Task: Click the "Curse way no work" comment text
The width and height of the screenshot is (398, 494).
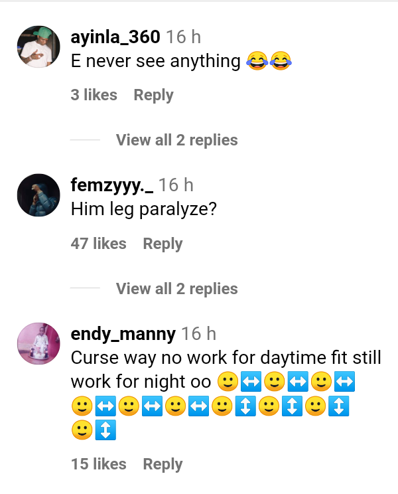Action: pos(226,358)
